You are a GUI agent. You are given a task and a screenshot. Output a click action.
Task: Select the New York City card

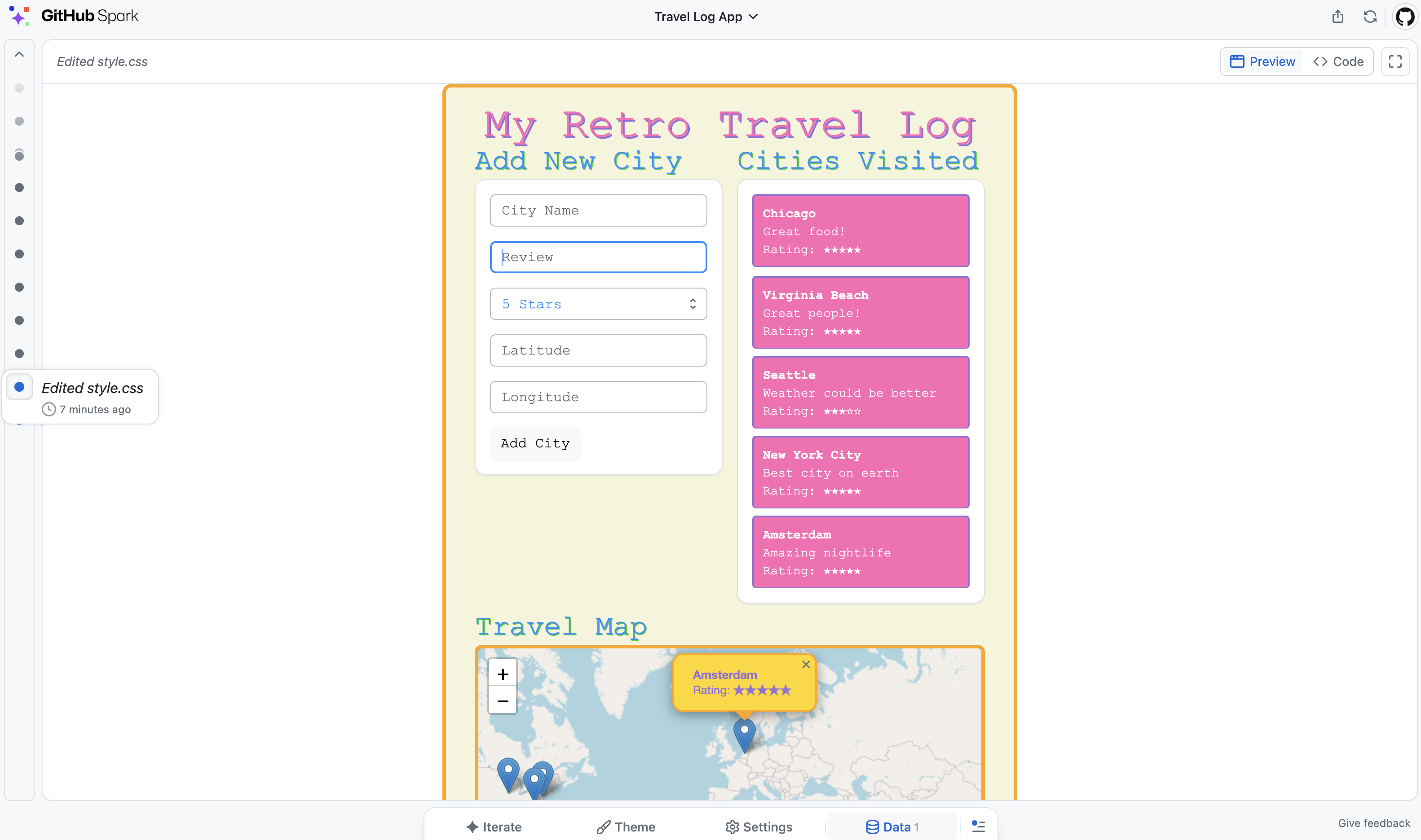point(861,472)
